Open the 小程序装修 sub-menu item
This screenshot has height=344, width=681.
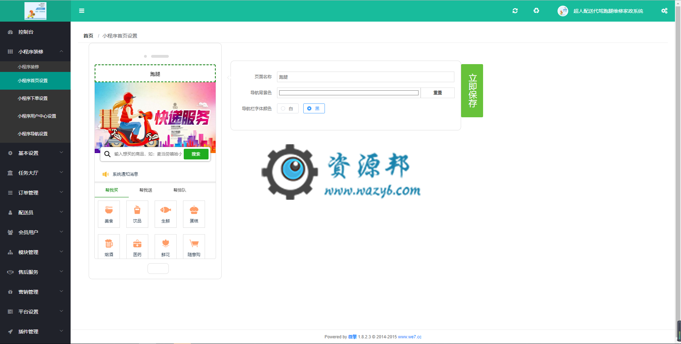tap(35, 67)
